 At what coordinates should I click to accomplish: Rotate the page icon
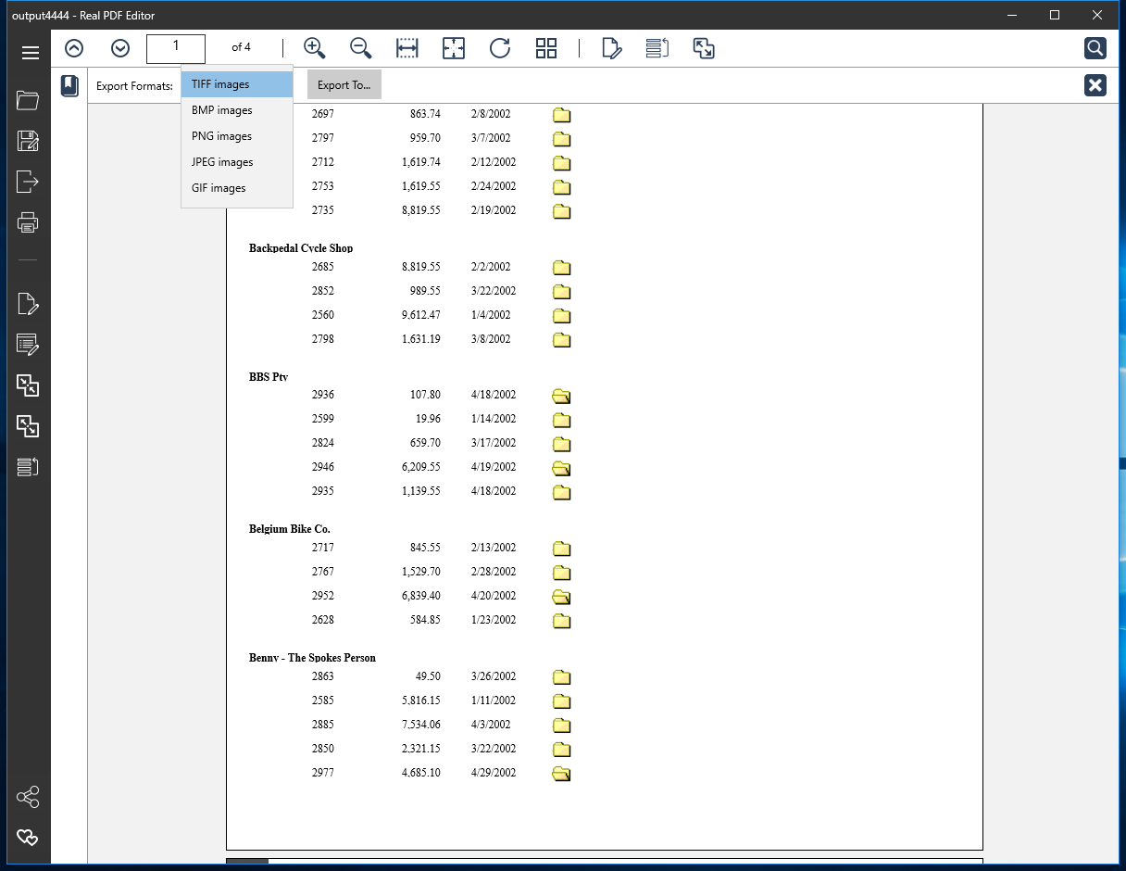pos(500,48)
